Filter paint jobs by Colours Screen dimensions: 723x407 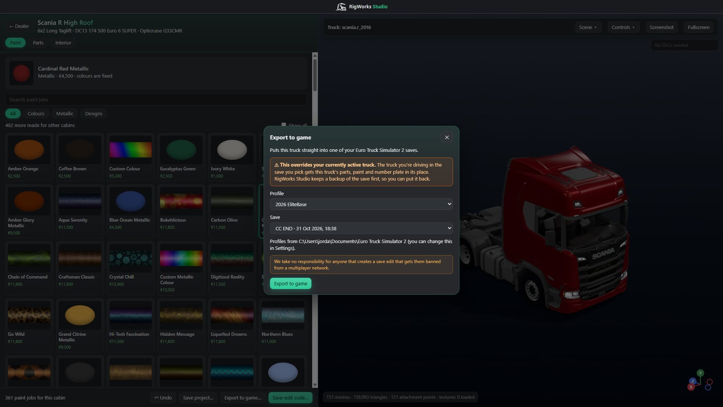36,114
